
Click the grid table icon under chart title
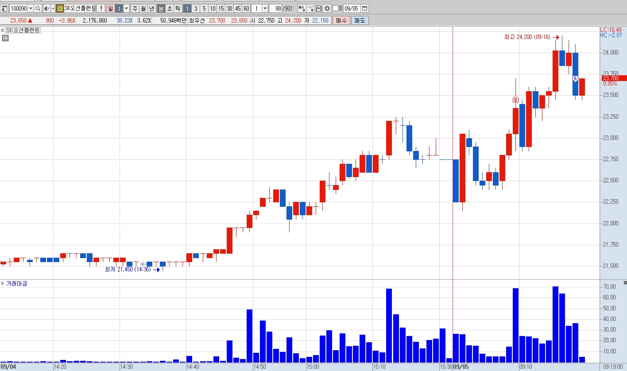coord(5,39)
